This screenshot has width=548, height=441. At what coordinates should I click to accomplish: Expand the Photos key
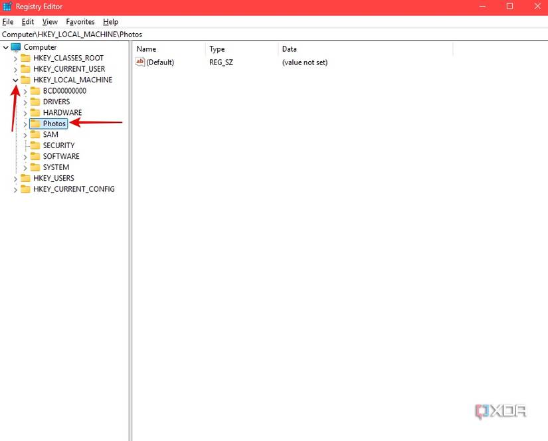(25, 124)
